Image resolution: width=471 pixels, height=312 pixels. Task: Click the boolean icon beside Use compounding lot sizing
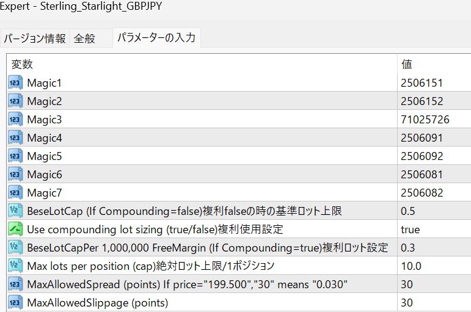pos(15,230)
